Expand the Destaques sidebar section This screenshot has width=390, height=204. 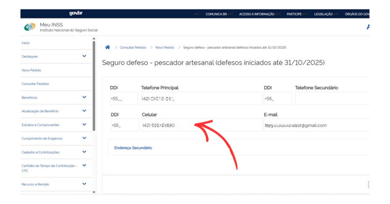click(84, 56)
